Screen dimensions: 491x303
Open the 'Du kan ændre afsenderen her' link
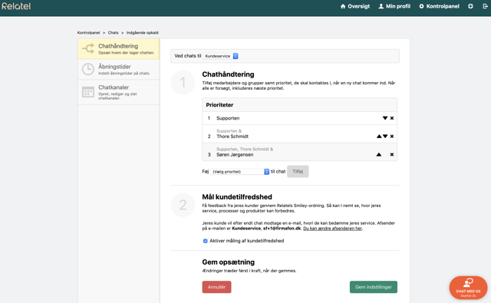[x=332, y=229]
